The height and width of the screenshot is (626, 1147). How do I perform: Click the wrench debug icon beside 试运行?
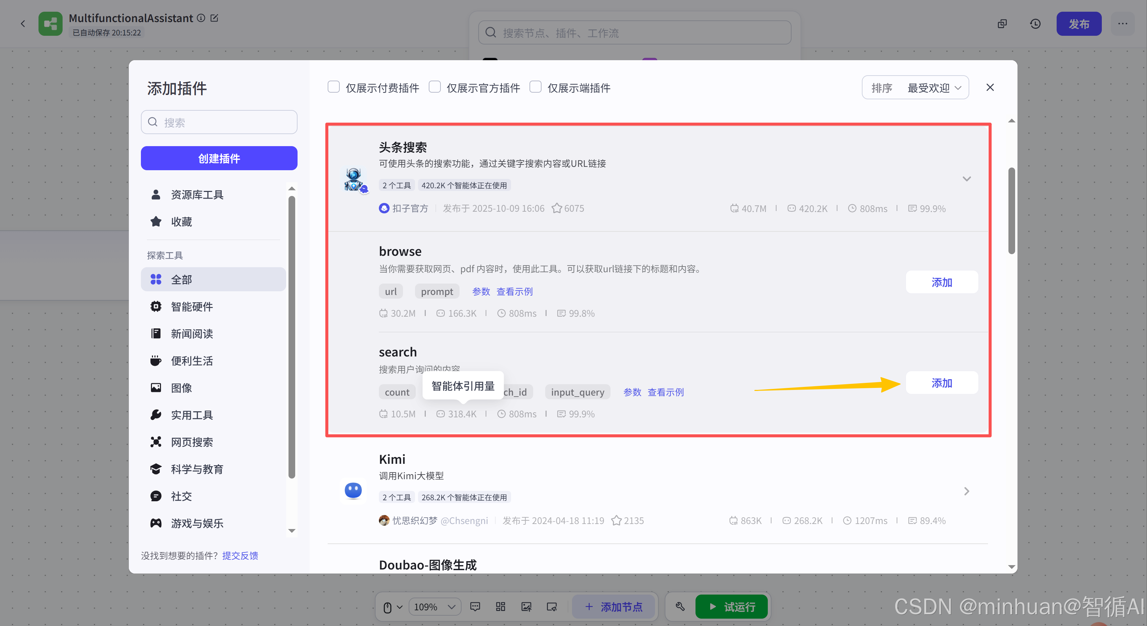click(680, 607)
